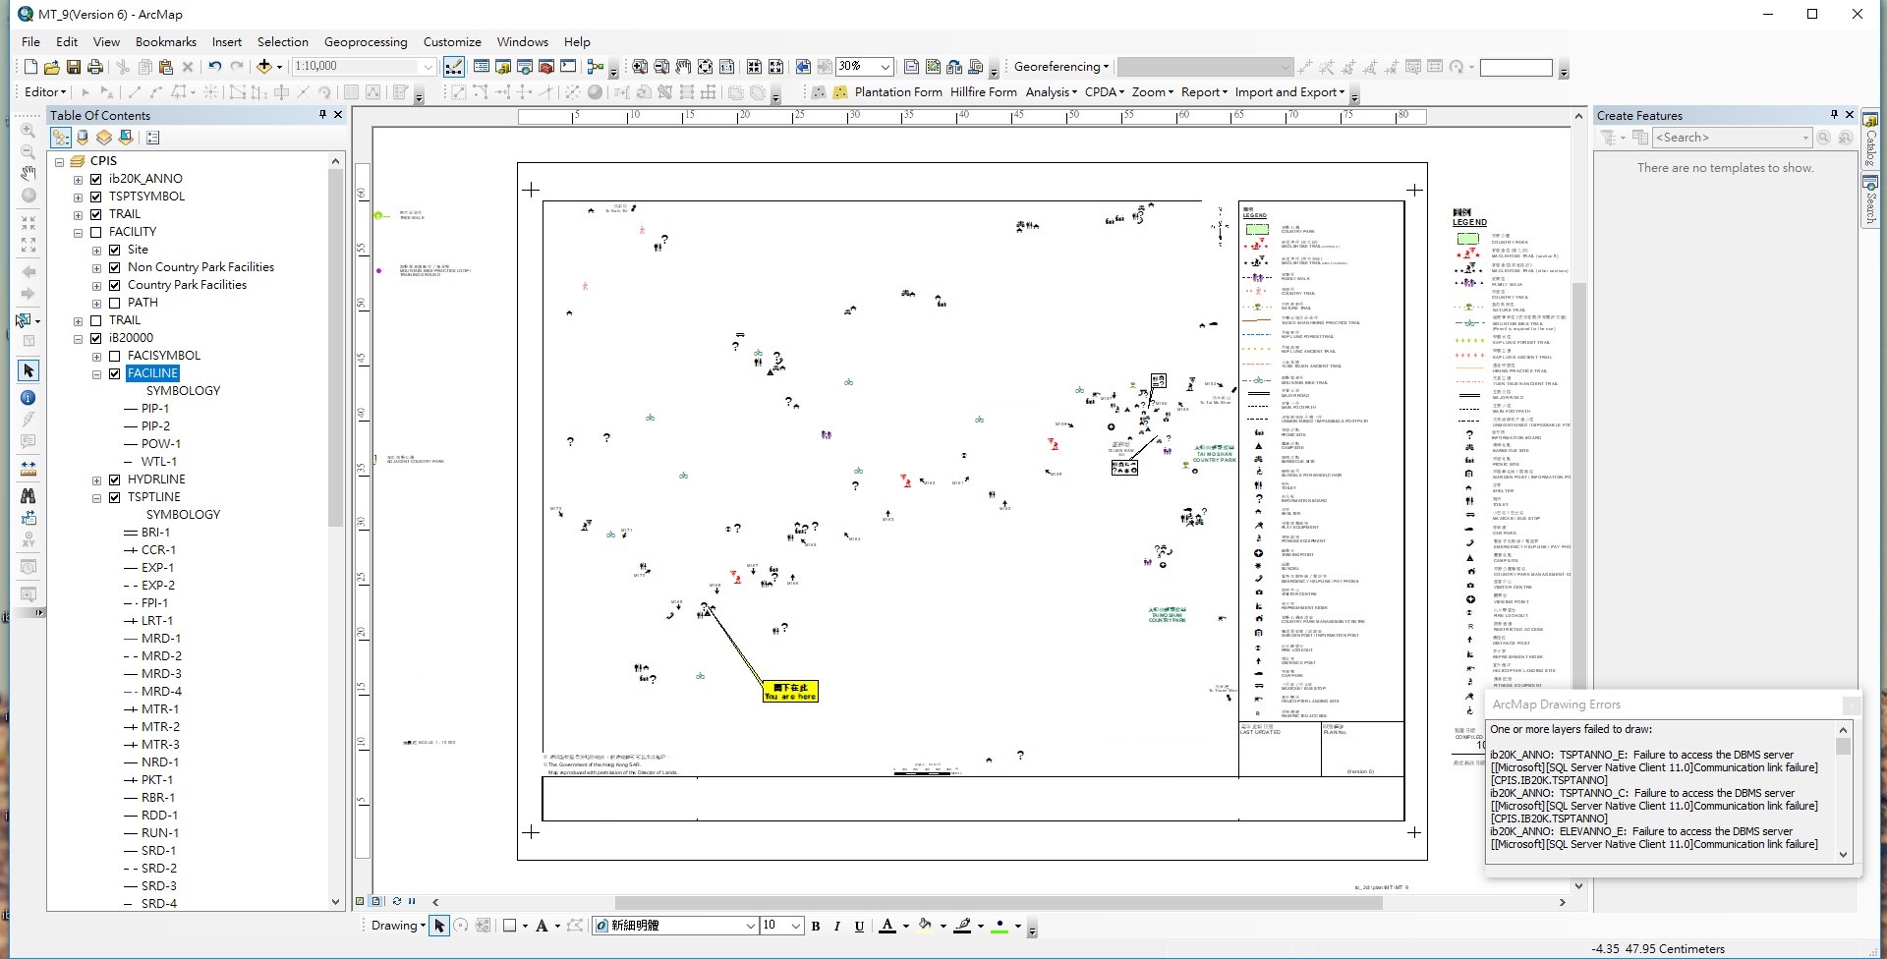The height and width of the screenshot is (959, 1887).
Task: Turn off the HYDRLINE layer
Action: pyautogui.click(x=114, y=479)
